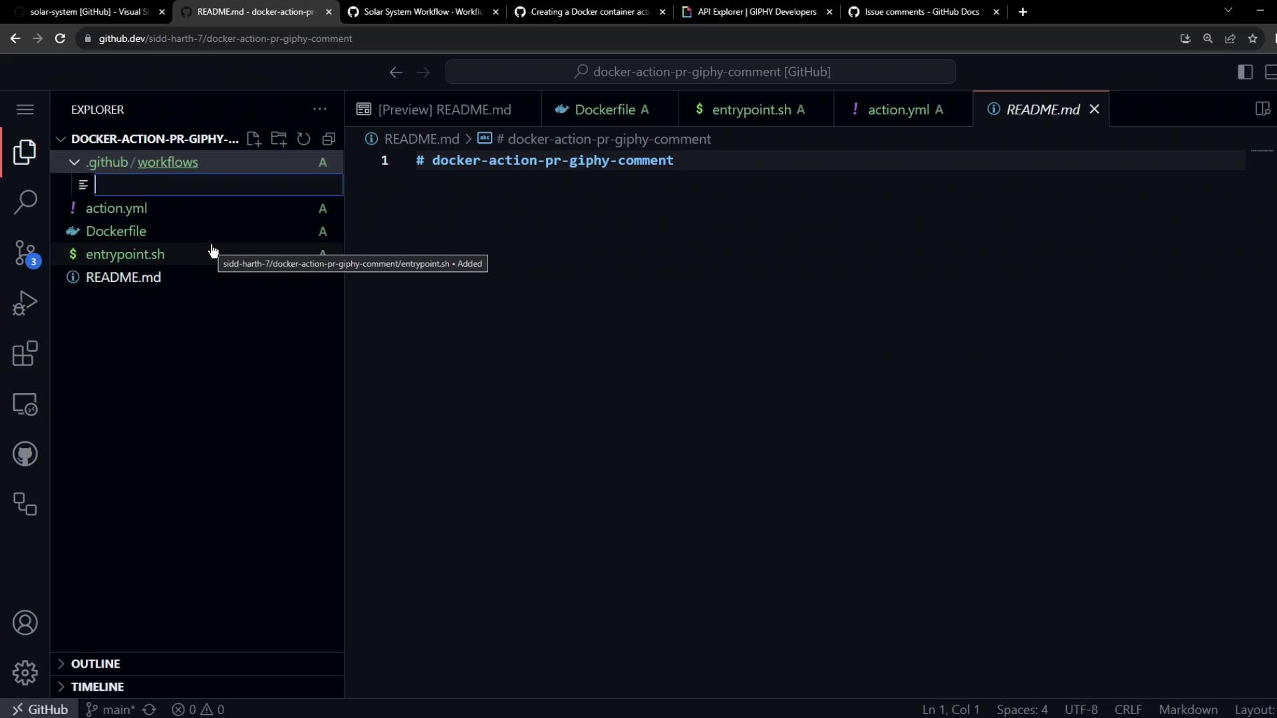Switch to the entrypoint.sh editor tab

point(751,110)
